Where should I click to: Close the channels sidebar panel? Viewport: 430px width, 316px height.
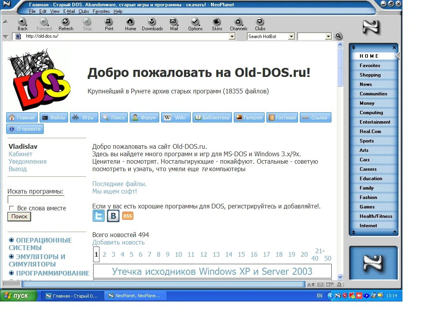[394, 47]
